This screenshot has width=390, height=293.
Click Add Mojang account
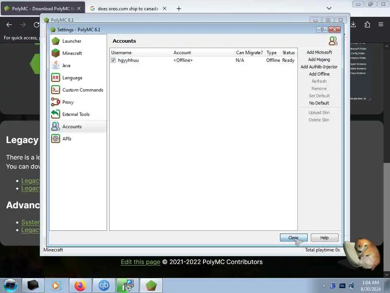(319, 60)
